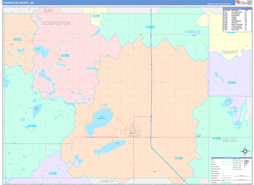
Task: Click the map legend box
Action: tap(231, 168)
